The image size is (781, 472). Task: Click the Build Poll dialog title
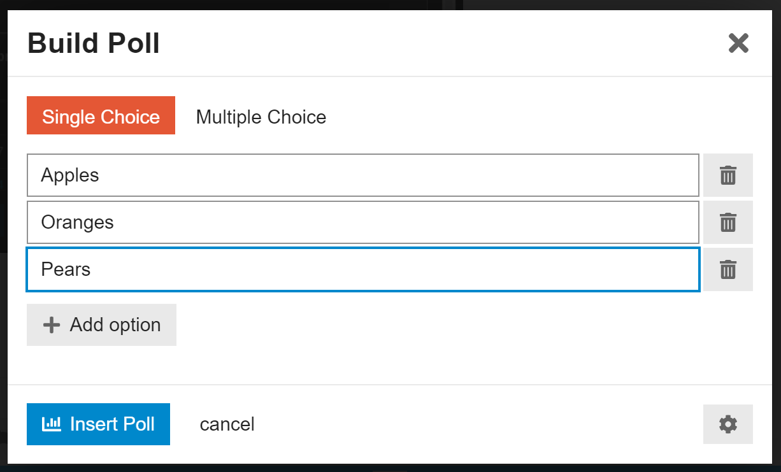[x=93, y=43]
